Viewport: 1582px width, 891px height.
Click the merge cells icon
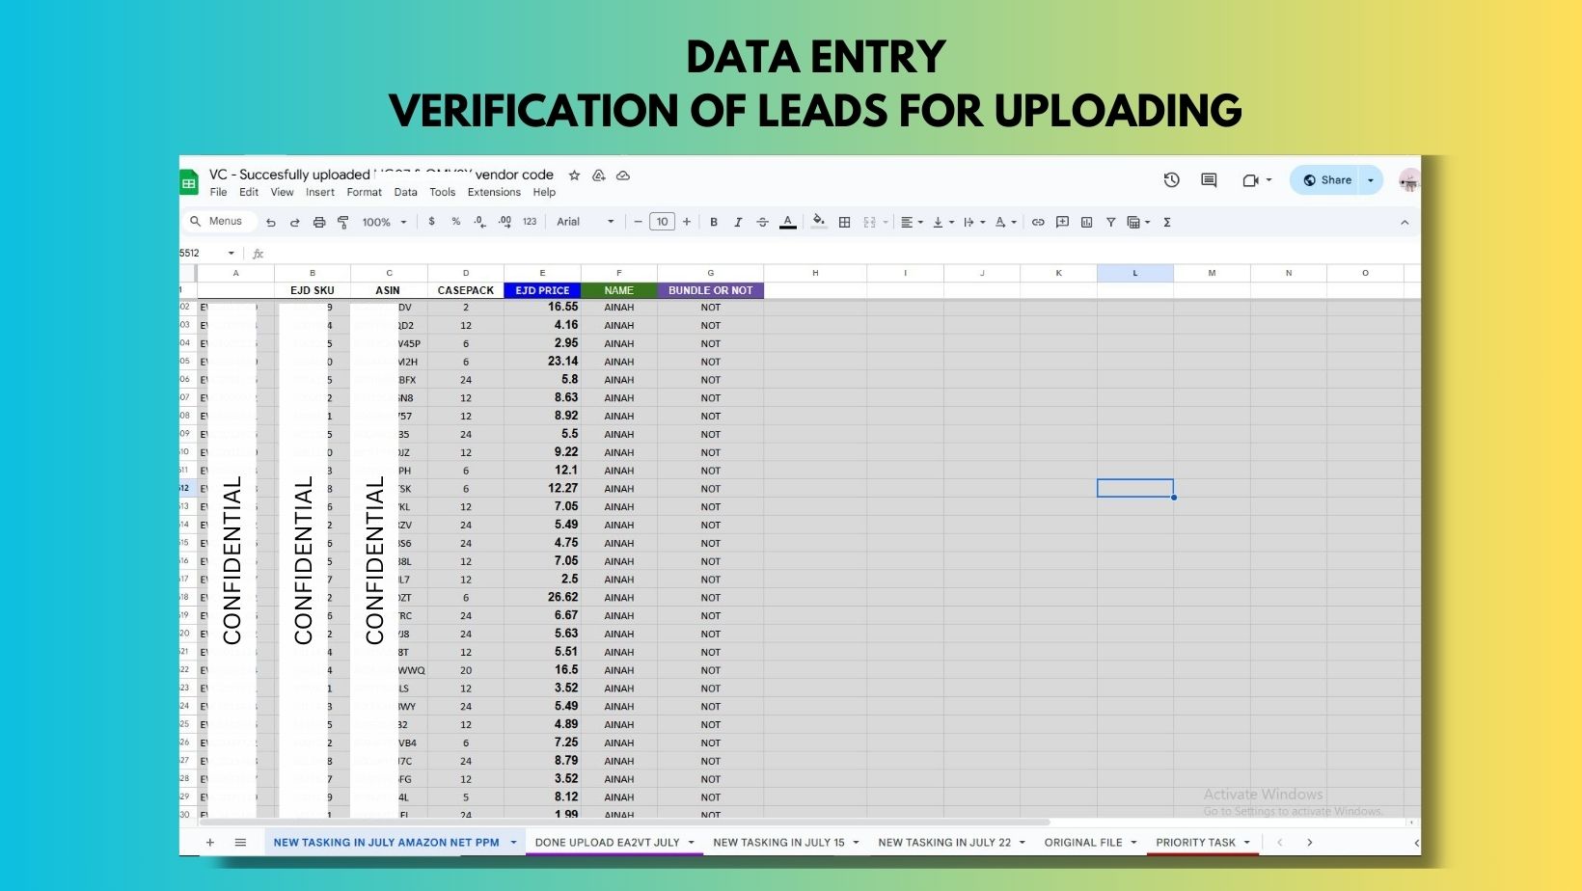click(869, 222)
